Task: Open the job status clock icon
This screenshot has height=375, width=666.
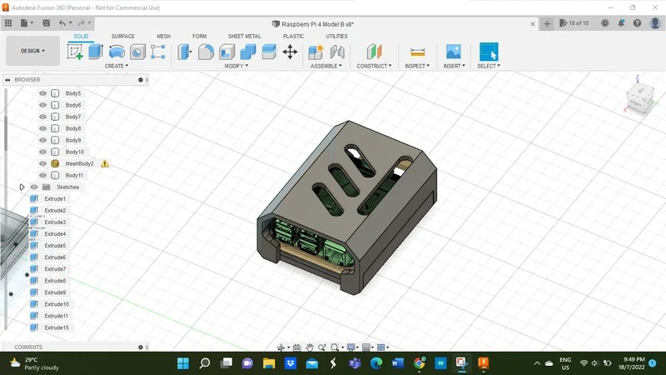Action: tap(605, 23)
